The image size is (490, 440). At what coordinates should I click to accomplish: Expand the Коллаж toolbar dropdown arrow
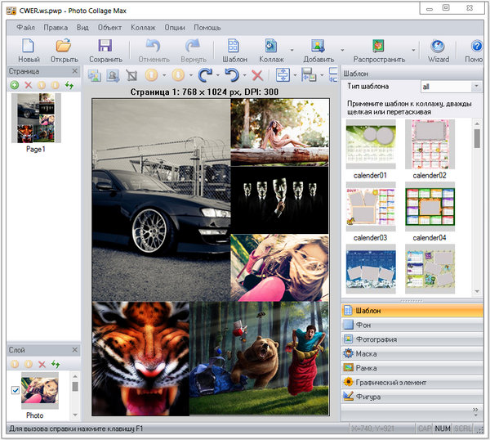(290, 49)
